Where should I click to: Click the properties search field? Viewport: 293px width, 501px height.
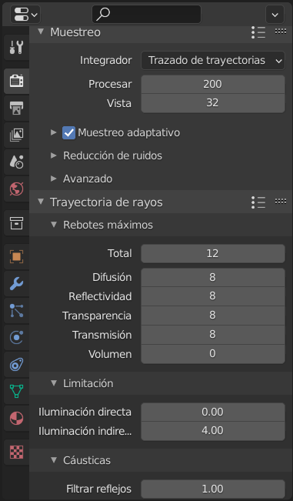point(146,15)
